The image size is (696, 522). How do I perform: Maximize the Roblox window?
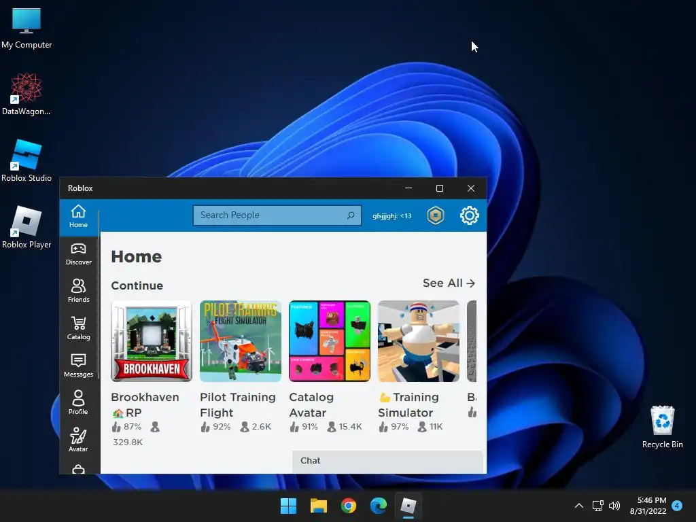coord(440,188)
